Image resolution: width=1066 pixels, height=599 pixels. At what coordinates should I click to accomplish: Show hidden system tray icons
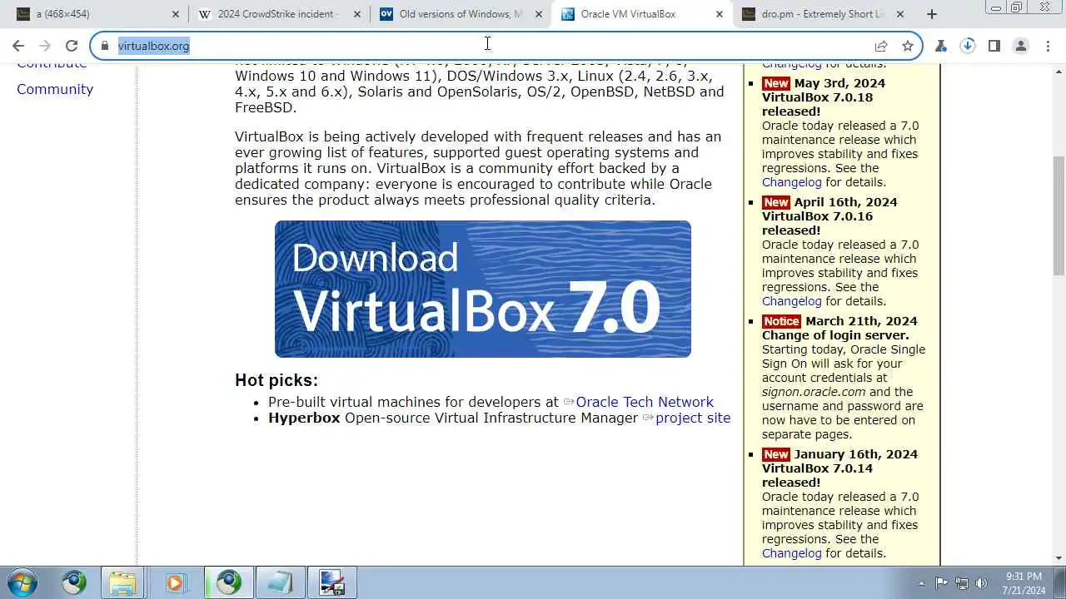(921, 583)
